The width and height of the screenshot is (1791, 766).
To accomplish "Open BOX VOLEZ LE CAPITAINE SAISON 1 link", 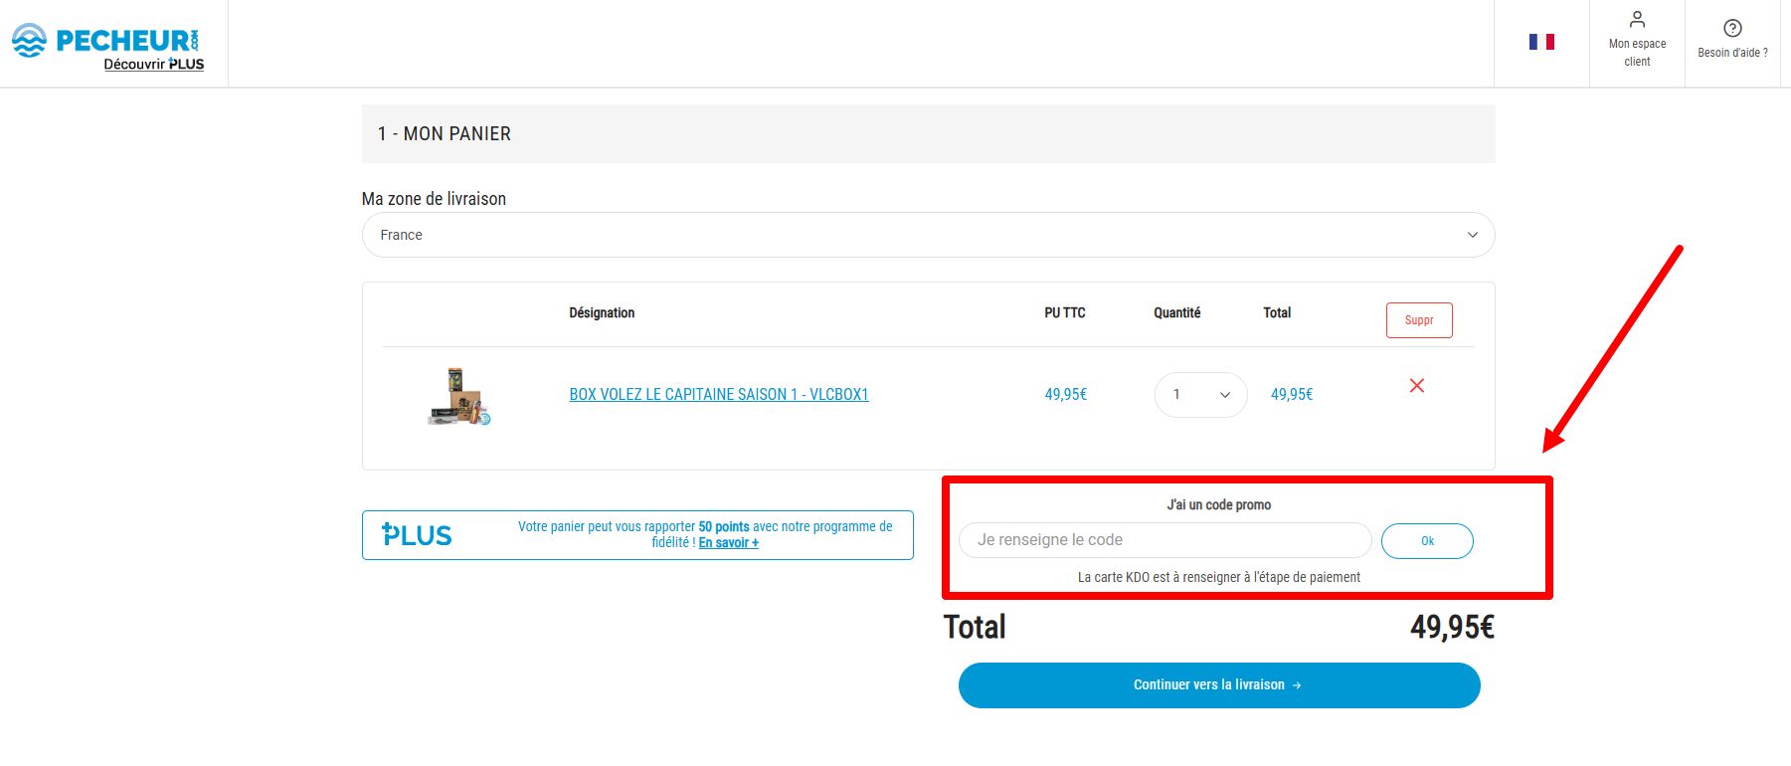I will pyautogui.click(x=719, y=395).
